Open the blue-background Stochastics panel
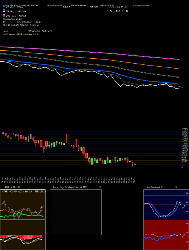The width and height of the screenshot is (189, 250). coord(166,205)
